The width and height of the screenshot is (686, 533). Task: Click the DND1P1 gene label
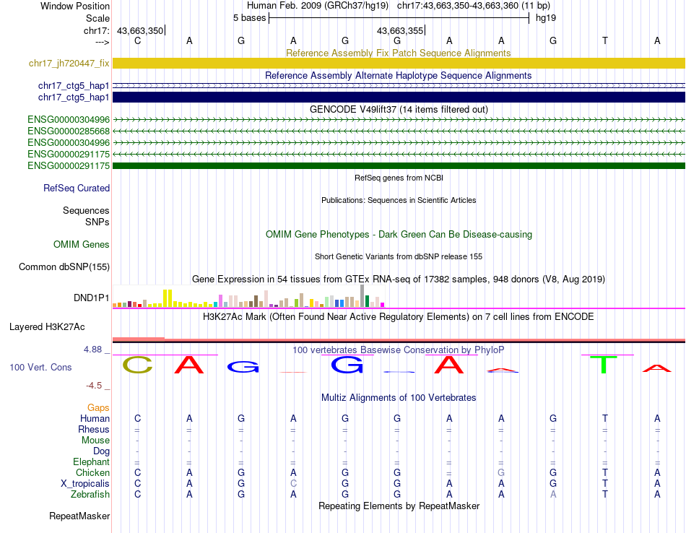[x=92, y=298]
